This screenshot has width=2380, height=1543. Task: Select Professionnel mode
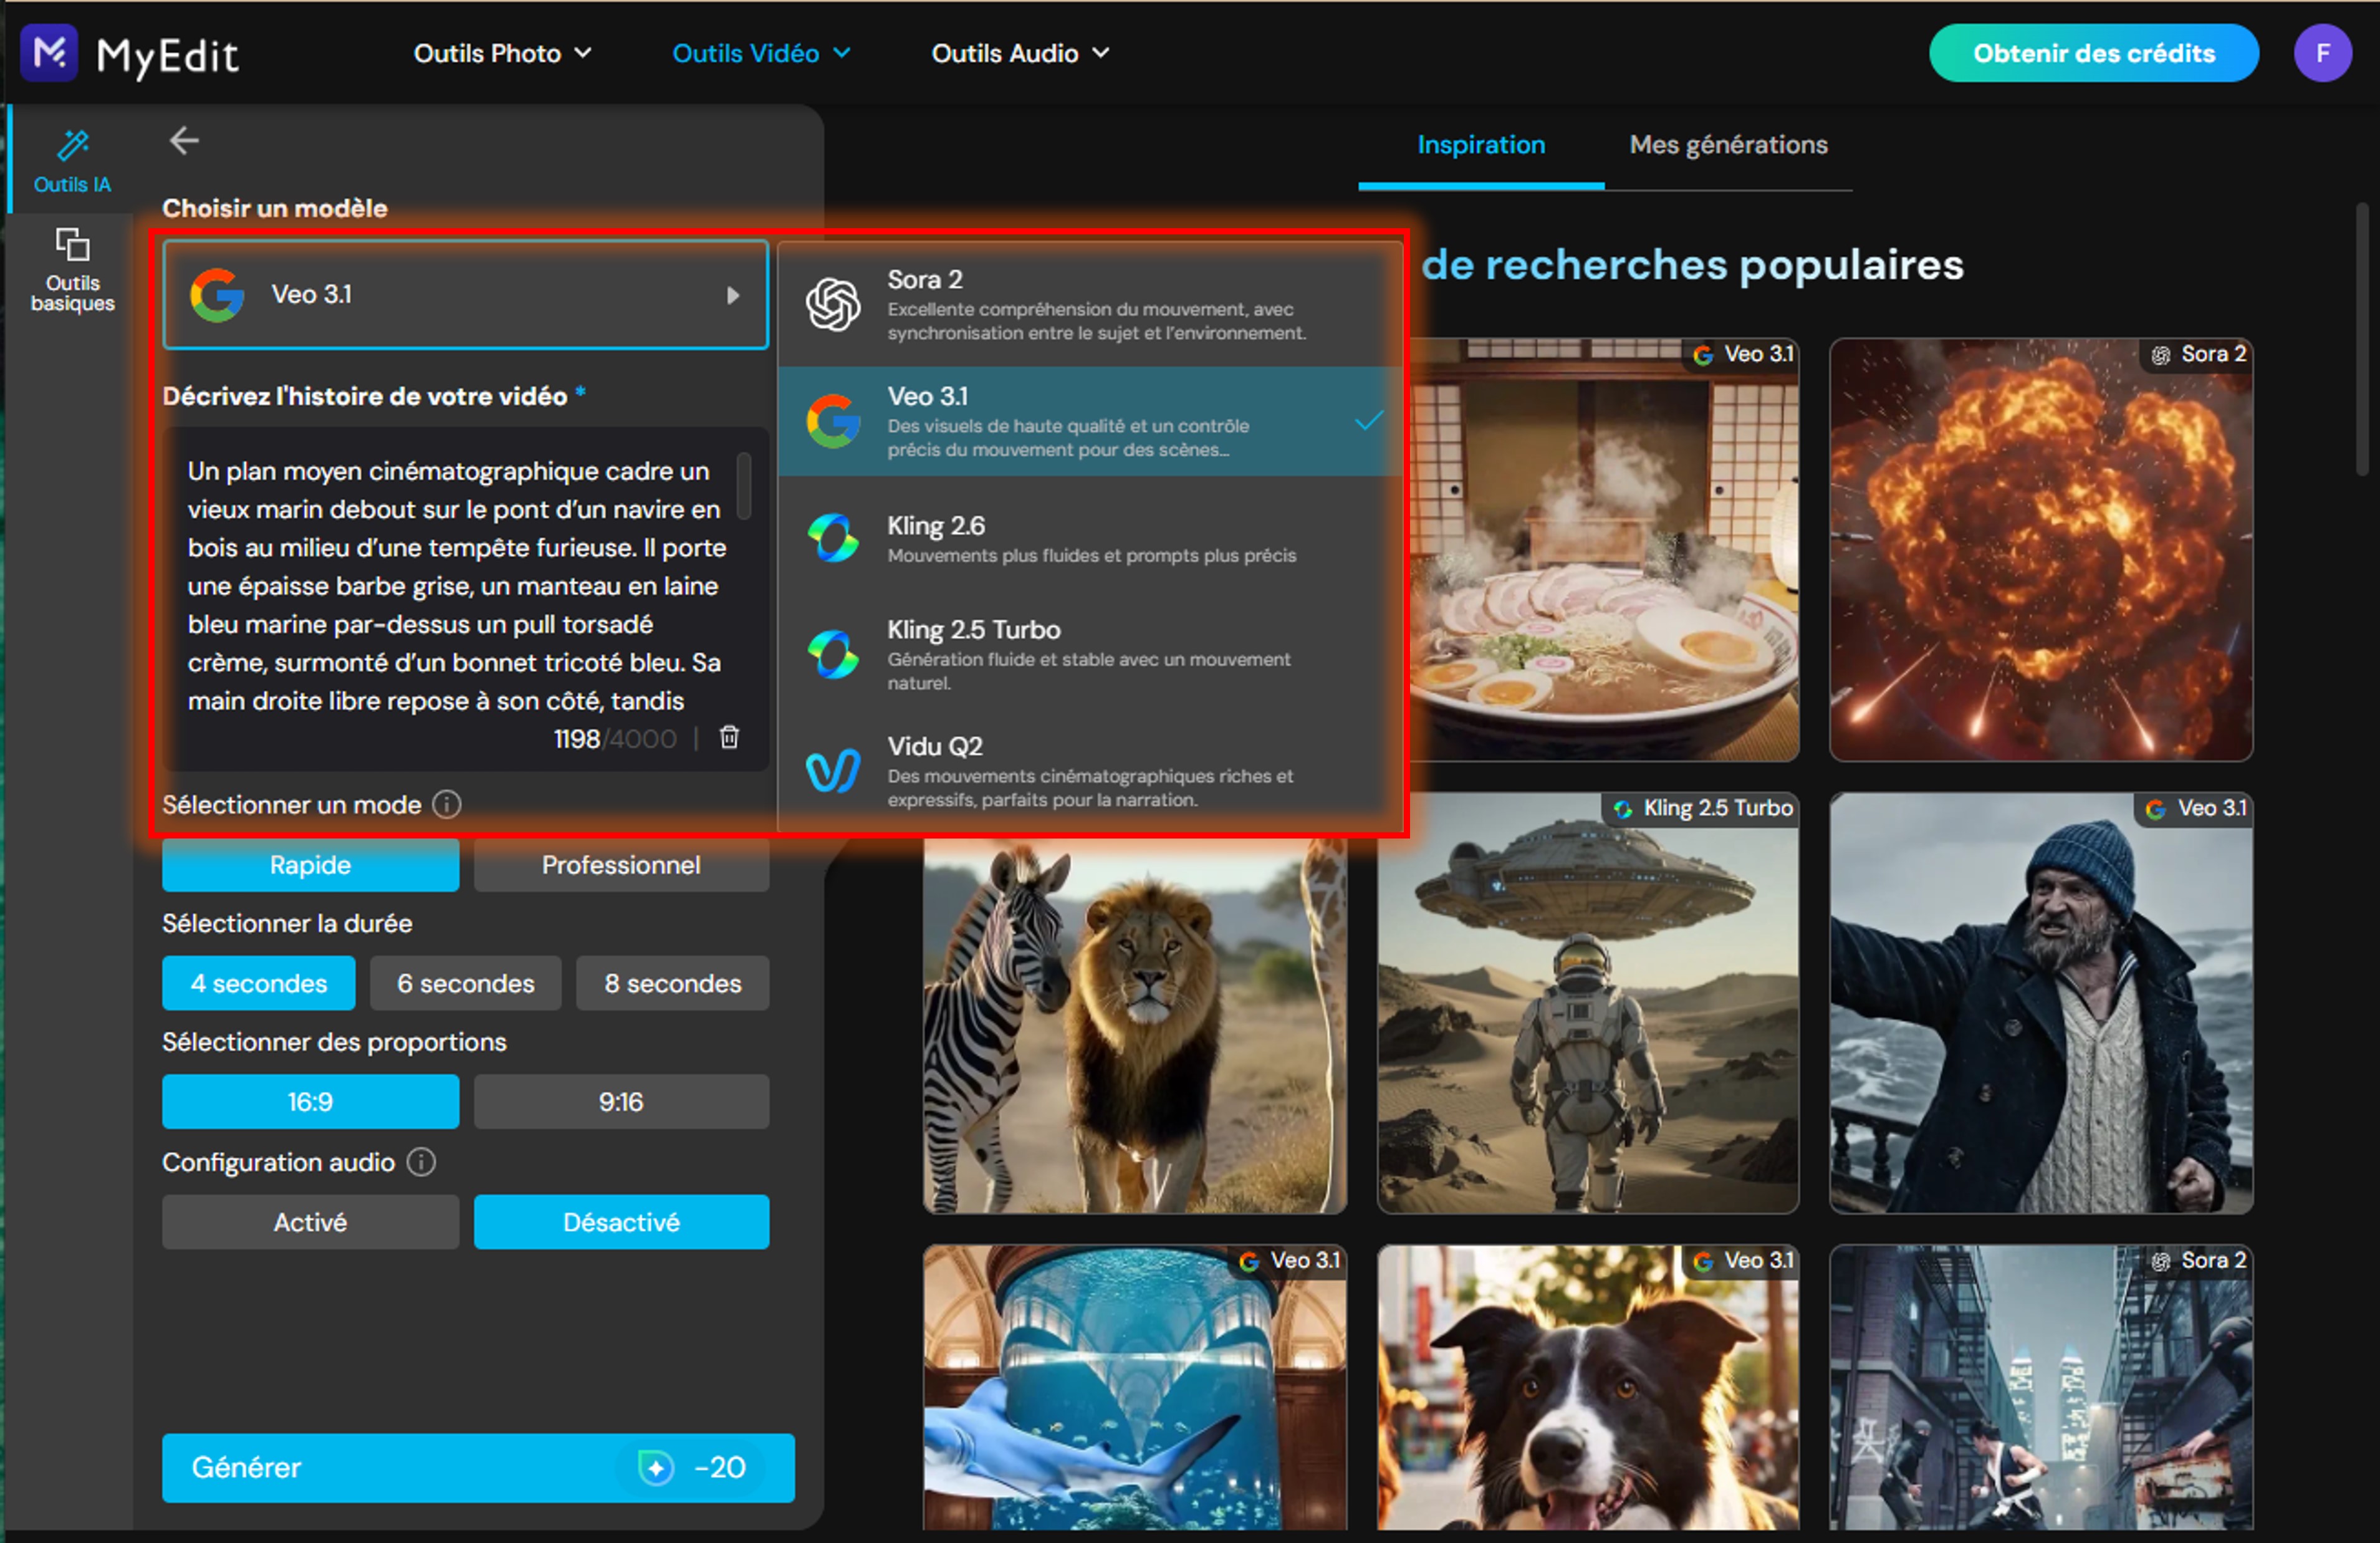tap(621, 865)
